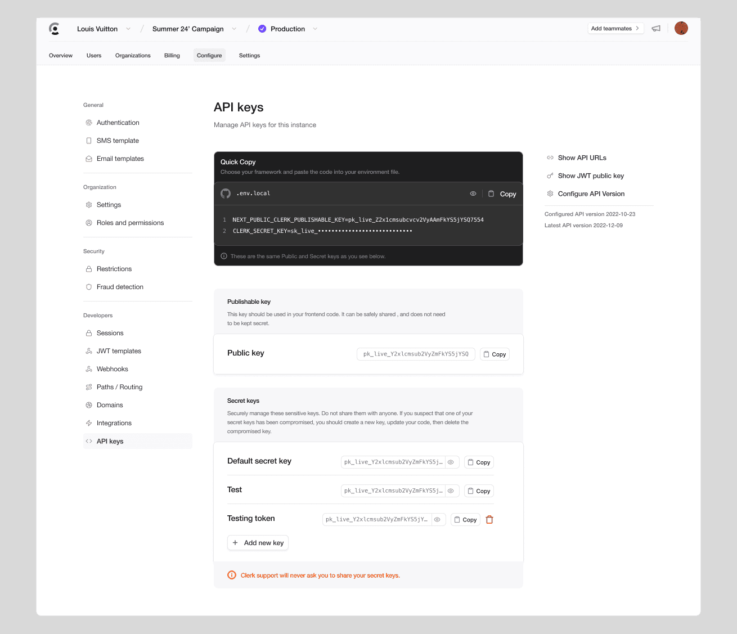Click the Public key value field
The image size is (737, 634).
point(416,354)
